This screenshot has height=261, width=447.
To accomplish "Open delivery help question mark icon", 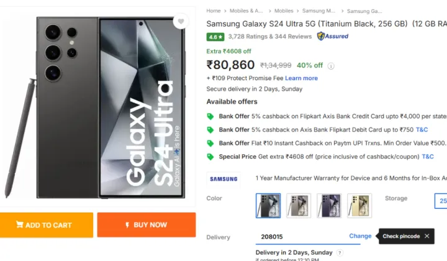I will 339,252.
